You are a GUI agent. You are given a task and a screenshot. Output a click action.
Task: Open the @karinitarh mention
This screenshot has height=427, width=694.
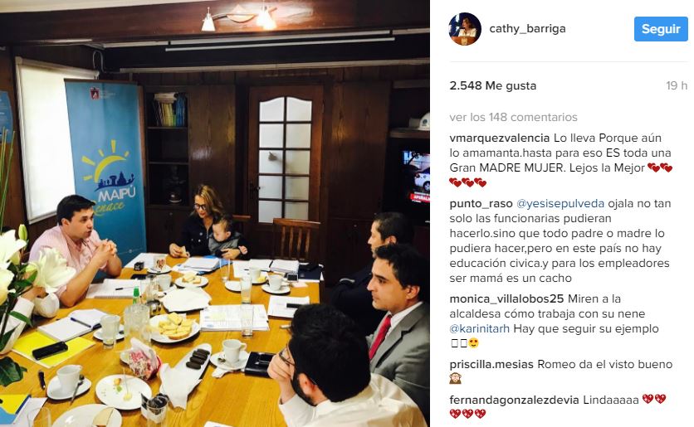point(479,329)
